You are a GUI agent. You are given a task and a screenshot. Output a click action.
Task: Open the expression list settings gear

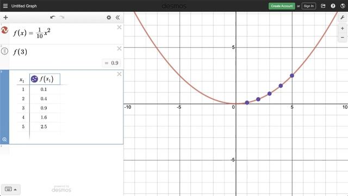click(x=109, y=17)
